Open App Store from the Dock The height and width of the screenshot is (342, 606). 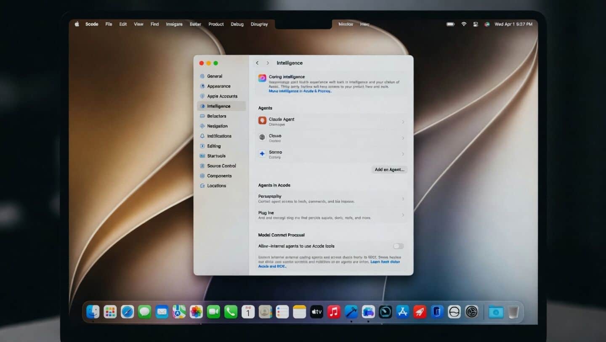403,312
